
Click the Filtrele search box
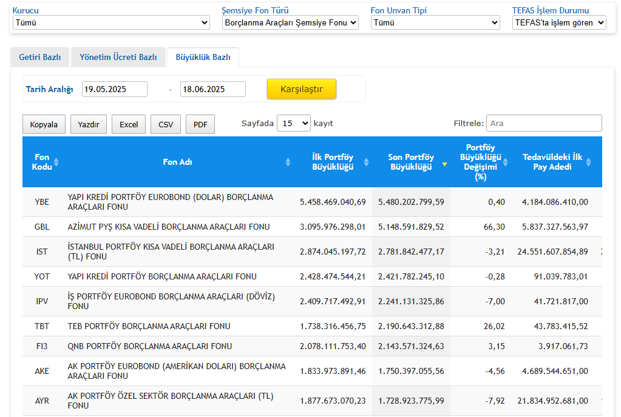pyautogui.click(x=544, y=123)
